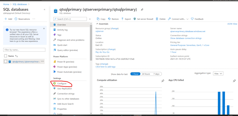The width and height of the screenshot is (238, 116).
Task: Click the Feedback heart icon
Action: 192,19
